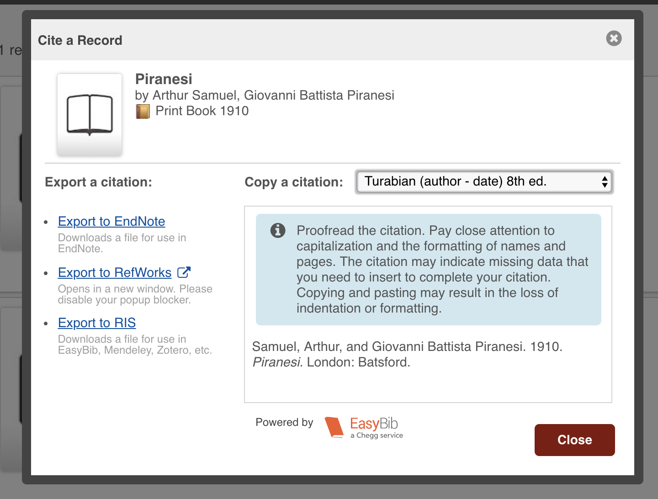The width and height of the screenshot is (658, 499).
Task: Click the blue proofread notice box
Action: [429, 270]
